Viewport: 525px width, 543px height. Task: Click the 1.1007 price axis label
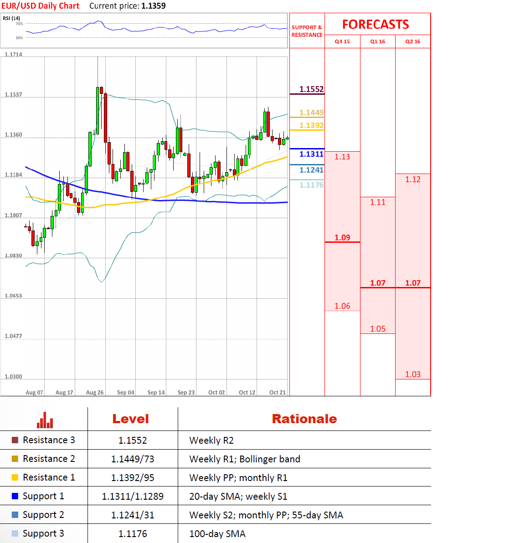tap(13, 215)
